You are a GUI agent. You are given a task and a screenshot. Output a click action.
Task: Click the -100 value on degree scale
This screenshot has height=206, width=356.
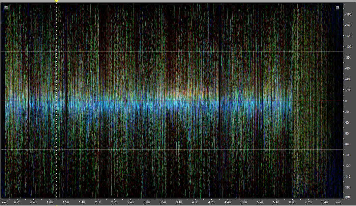(x=348, y=47)
